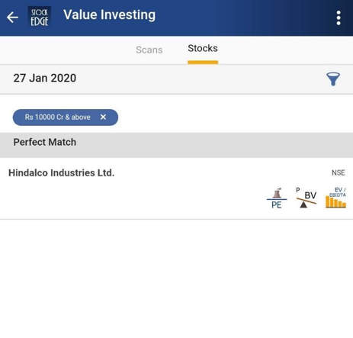
Task: Remove the Rs 10000 Cr filter chip
Action: [103, 117]
